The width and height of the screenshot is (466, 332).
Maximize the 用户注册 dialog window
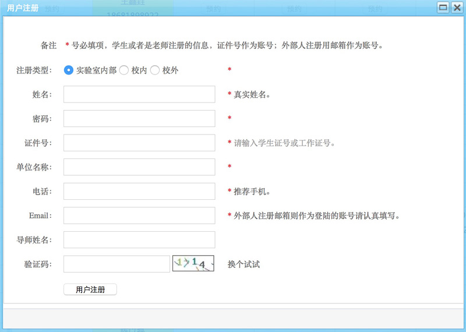coord(443,8)
